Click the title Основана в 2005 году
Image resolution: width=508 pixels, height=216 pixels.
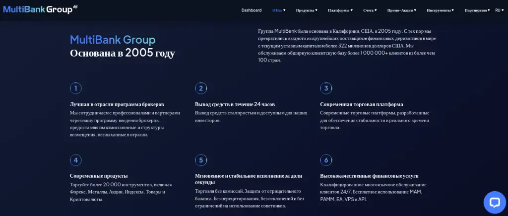pos(123,53)
